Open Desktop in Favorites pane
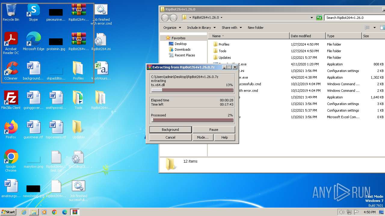 pyautogui.click(x=180, y=44)
